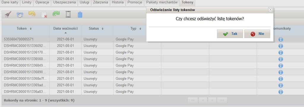Screen dimensions: 304x107
Task: Select token cell DSHRMC00001513369ad...
Action: [x=26, y=85]
